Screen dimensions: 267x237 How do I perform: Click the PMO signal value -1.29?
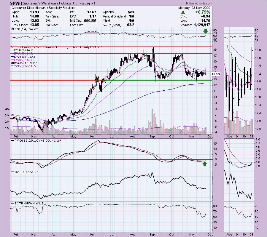point(57,141)
